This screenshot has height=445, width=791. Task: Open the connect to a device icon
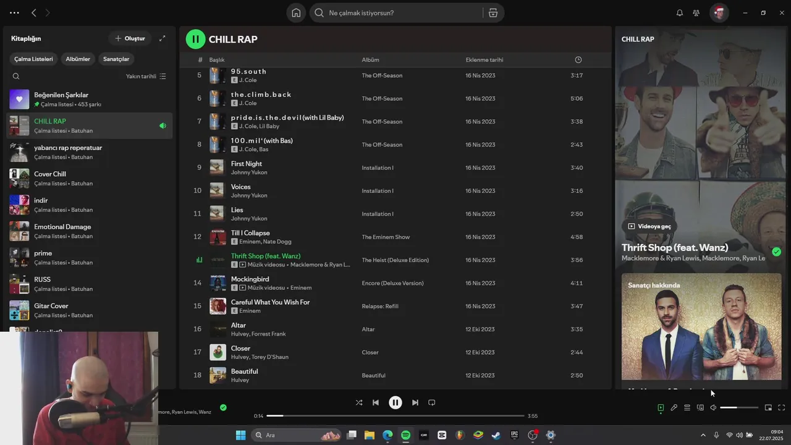pos(700,408)
